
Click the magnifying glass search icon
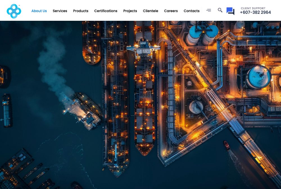[x=220, y=10]
